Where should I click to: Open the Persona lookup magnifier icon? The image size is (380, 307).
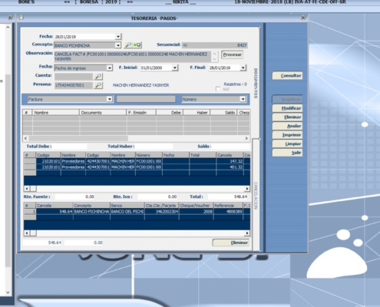(x=98, y=85)
